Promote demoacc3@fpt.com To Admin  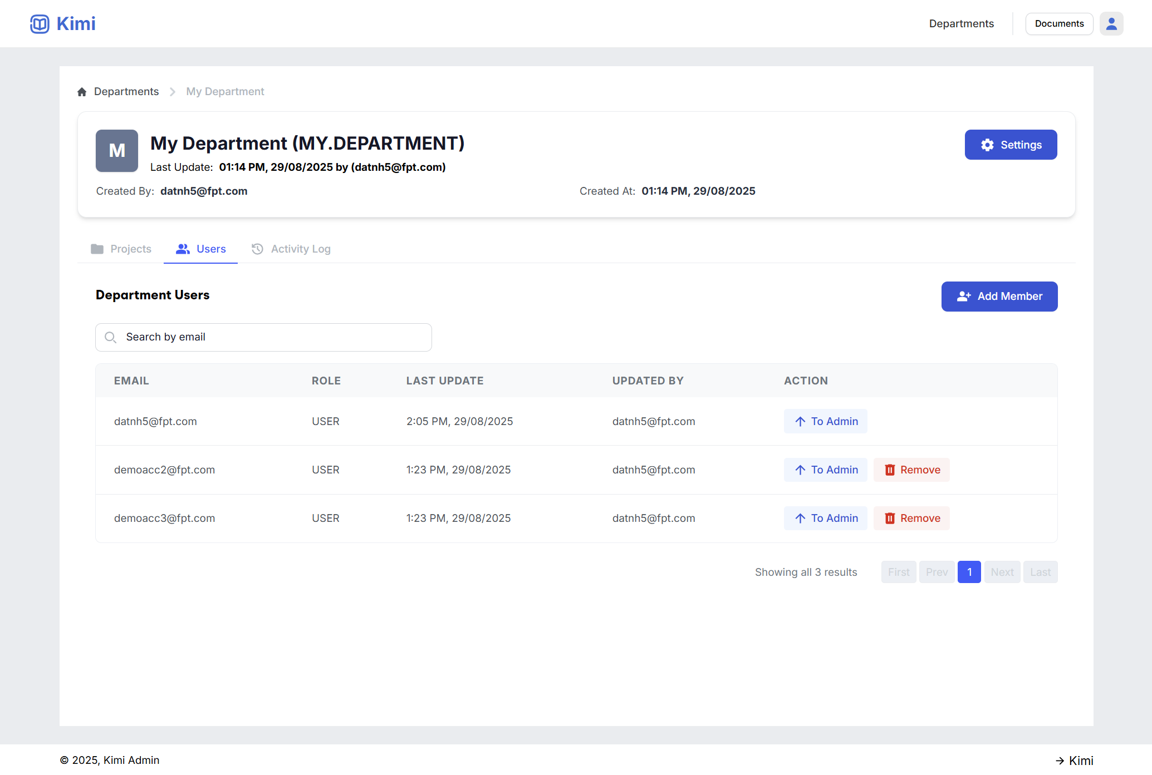pos(826,518)
